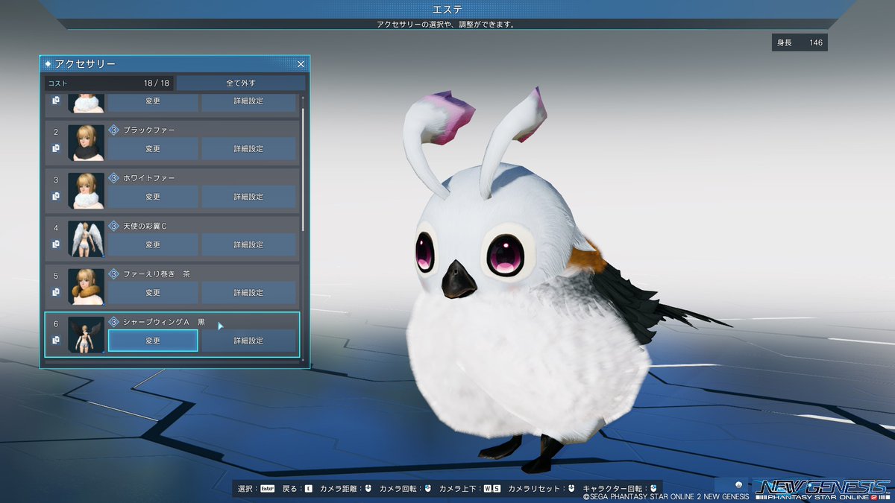Click the Enter key icon beside 選択

(x=266, y=489)
